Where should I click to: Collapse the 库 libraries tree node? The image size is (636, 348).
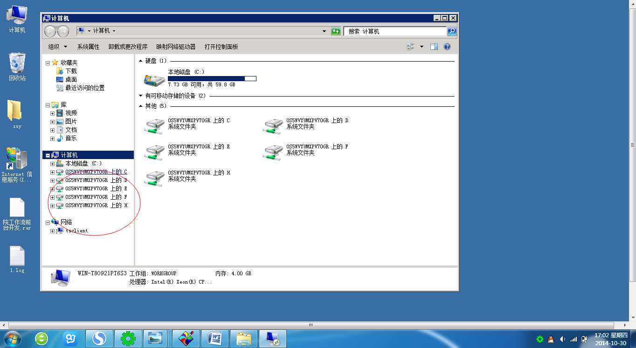[x=48, y=105]
